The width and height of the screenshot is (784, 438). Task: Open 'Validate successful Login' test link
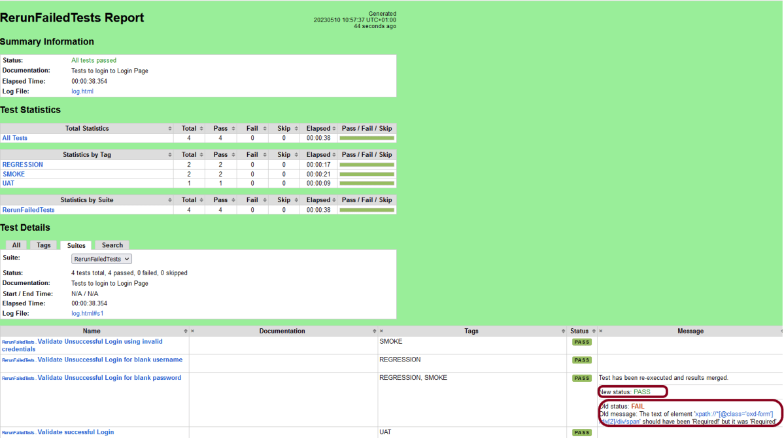click(75, 432)
